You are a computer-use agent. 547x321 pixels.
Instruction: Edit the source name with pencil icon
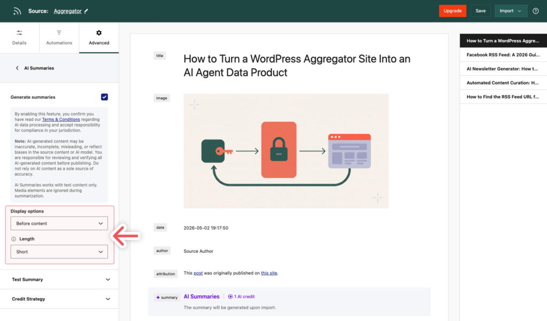coord(86,11)
